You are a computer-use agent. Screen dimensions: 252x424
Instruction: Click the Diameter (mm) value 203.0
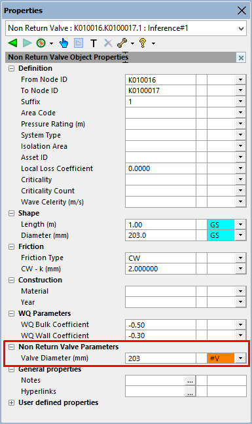[160, 235]
